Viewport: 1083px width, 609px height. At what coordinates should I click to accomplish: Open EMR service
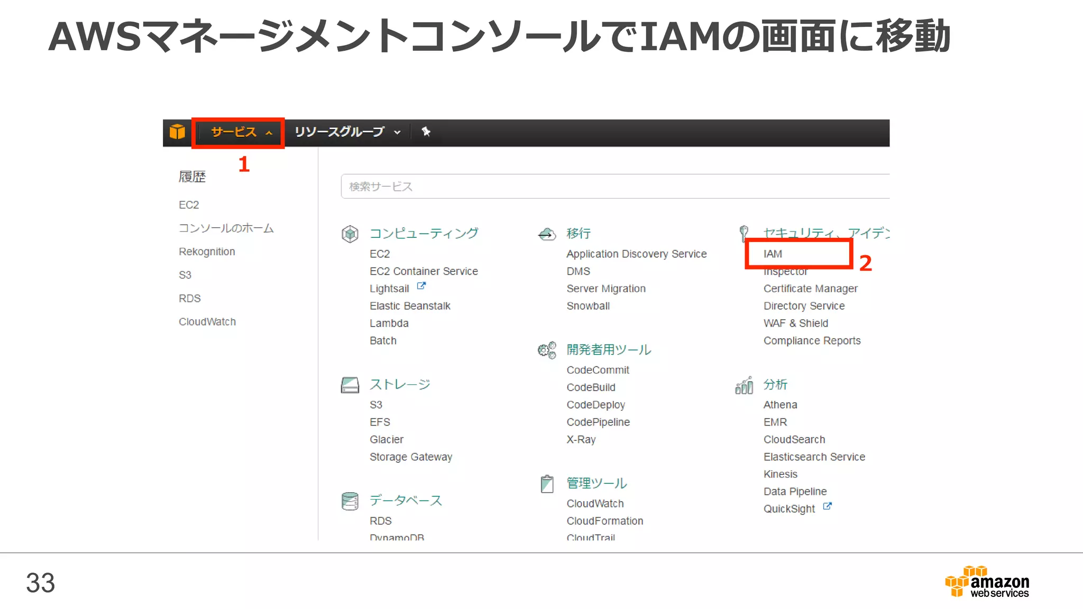775,422
